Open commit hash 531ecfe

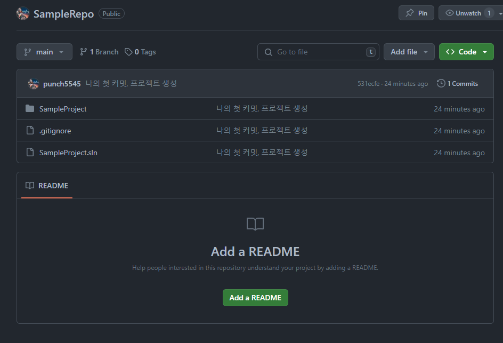[368, 84]
